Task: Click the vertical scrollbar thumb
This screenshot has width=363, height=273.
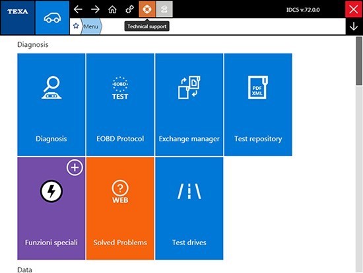Action: [x=359, y=61]
